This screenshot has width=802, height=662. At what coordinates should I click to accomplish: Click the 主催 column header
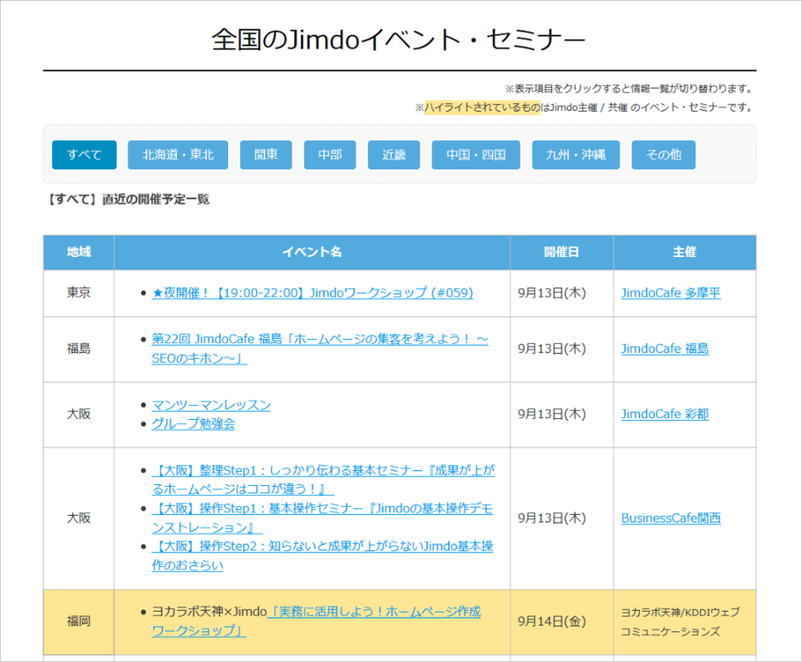pyautogui.click(x=685, y=252)
